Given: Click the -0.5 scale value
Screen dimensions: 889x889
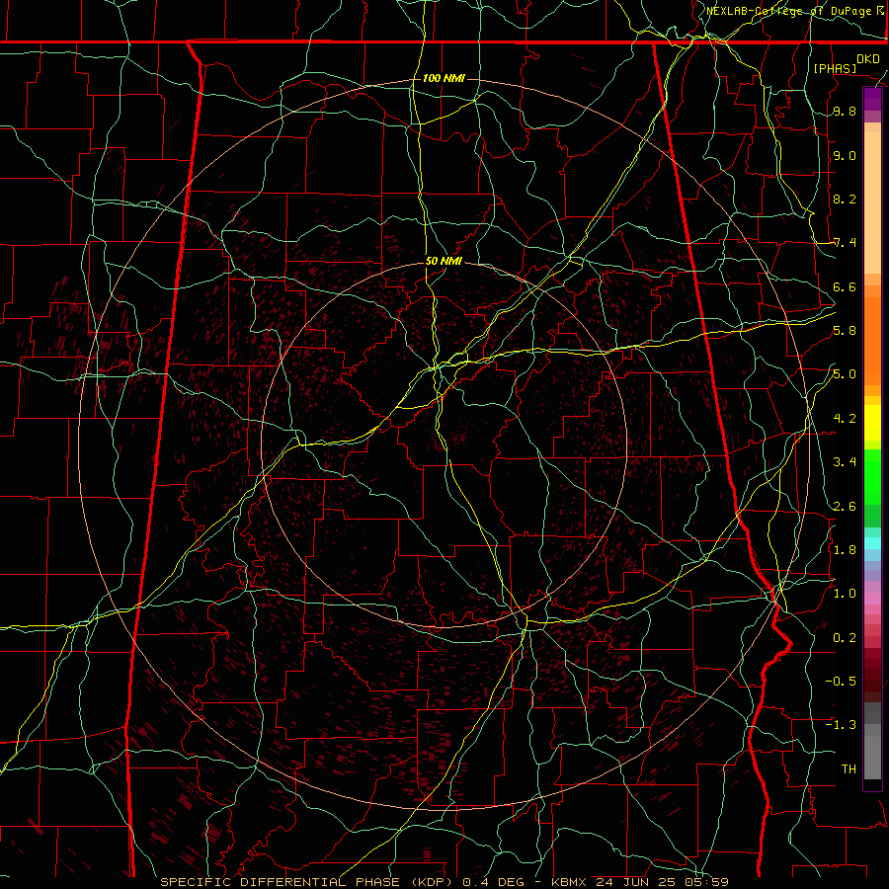Looking at the screenshot, I should pyautogui.click(x=841, y=682).
